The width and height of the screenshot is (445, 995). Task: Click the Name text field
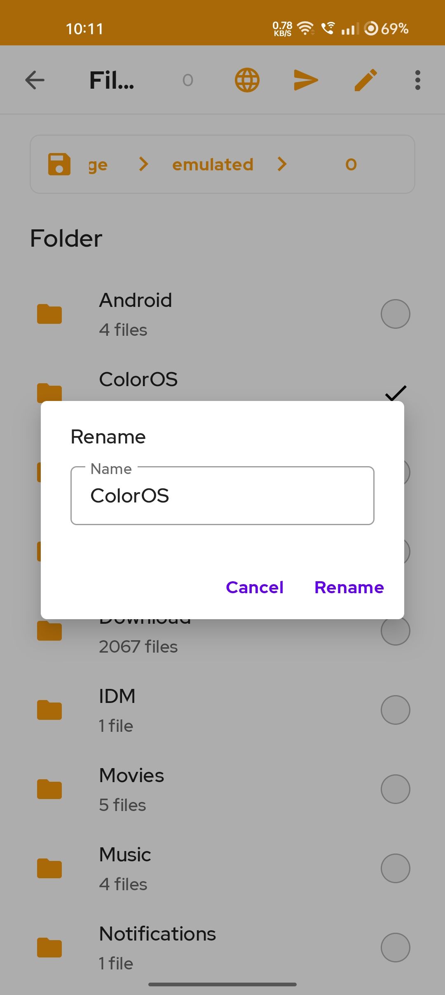[222, 496]
